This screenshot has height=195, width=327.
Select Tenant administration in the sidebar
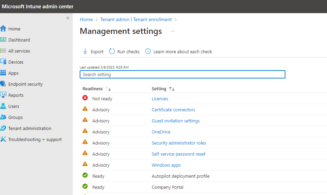(30, 128)
